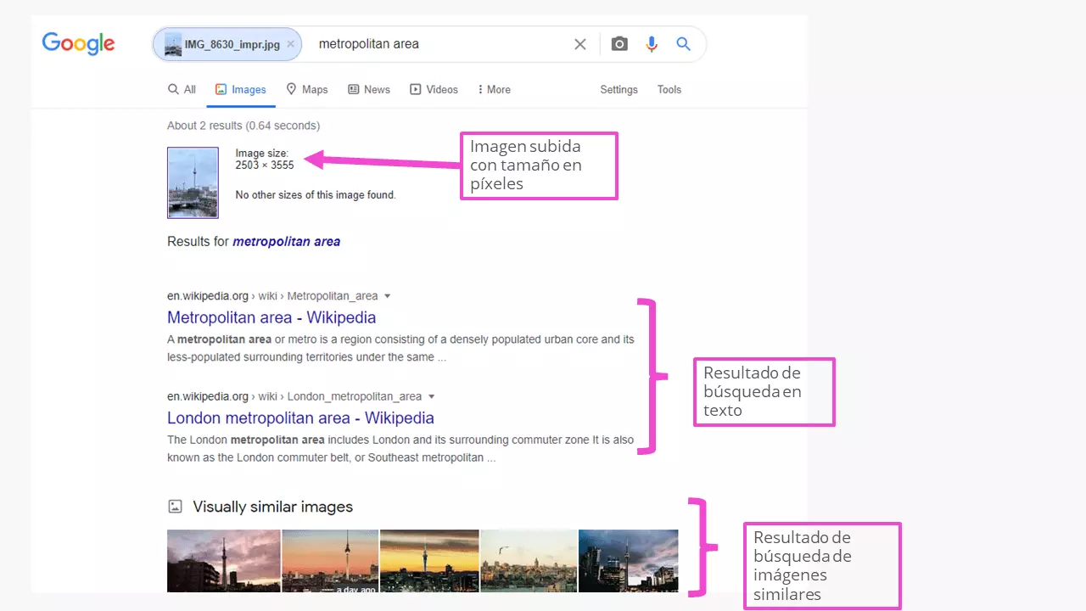Open the fourth similar image with pale skyline
1086x611 pixels.
pyautogui.click(x=529, y=561)
